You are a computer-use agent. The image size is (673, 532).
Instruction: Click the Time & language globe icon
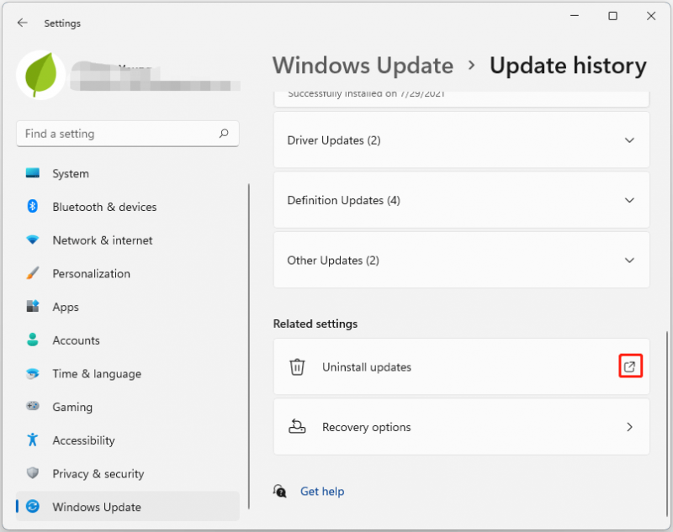[x=33, y=373]
